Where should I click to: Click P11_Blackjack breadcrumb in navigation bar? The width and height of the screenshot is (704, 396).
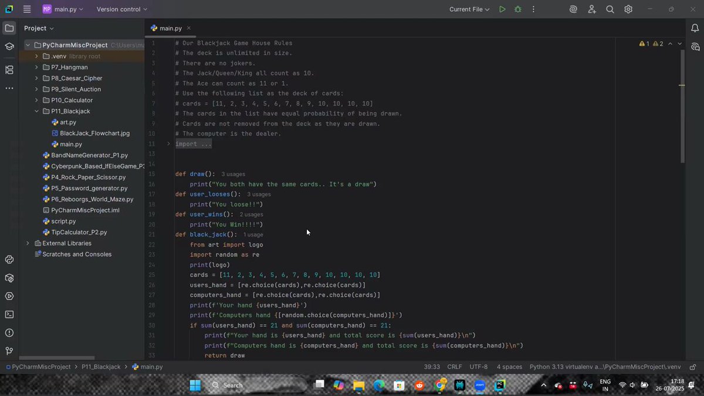pyautogui.click(x=101, y=367)
